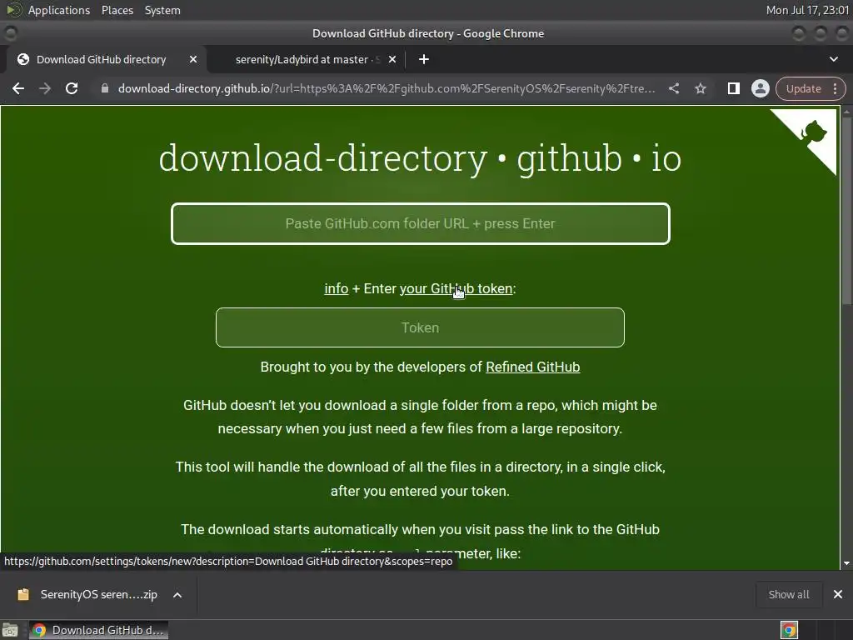853x640 pixels.
Task: Click the page vertical scrollbar thumb
Action: click(x=846, y=210)
